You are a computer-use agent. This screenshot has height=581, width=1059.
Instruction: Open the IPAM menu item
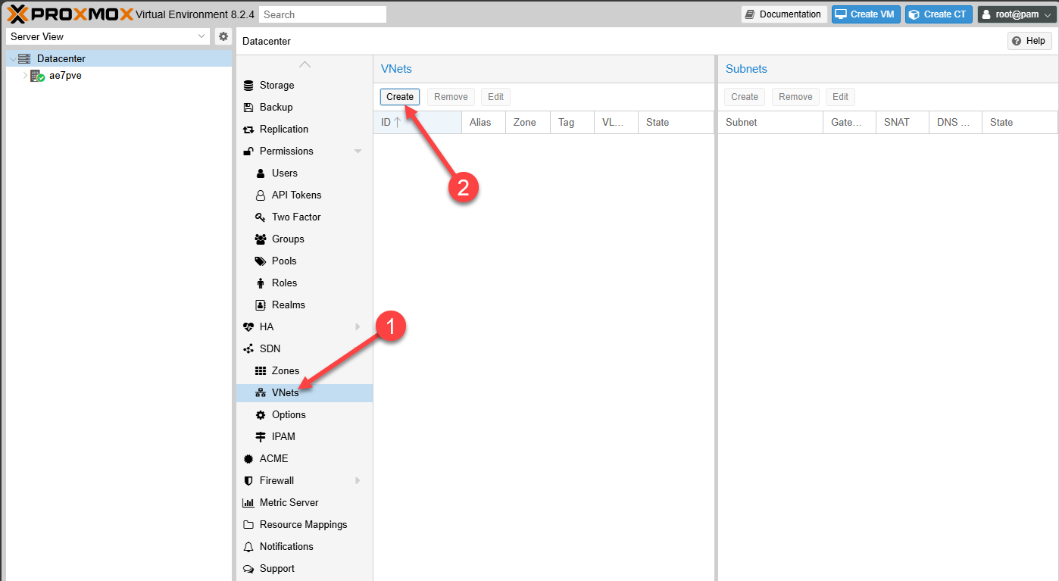point(305,437)
